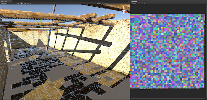Expand the effects dropdown arrow

pos(30,4)
